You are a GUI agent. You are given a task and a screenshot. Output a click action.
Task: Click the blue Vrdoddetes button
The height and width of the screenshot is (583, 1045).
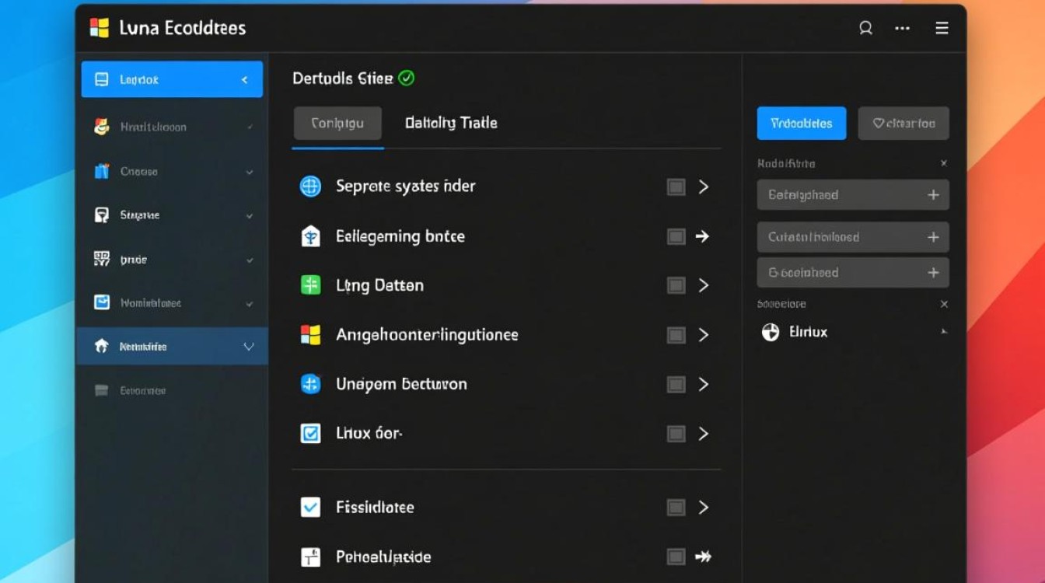[801, 124]
